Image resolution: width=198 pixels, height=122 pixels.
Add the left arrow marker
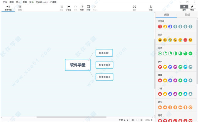(x=160, y=107)
